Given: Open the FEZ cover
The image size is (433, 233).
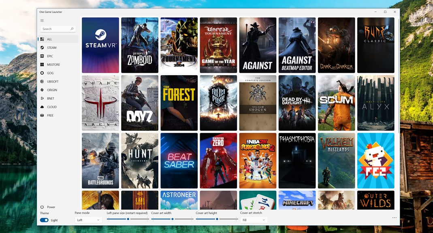Looking at the screenshot, I should coord(376,161).
